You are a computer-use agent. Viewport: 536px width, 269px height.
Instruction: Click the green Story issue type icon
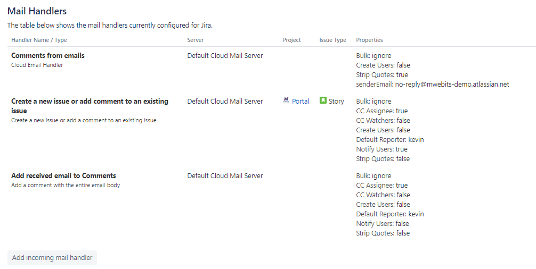[323, 100]
